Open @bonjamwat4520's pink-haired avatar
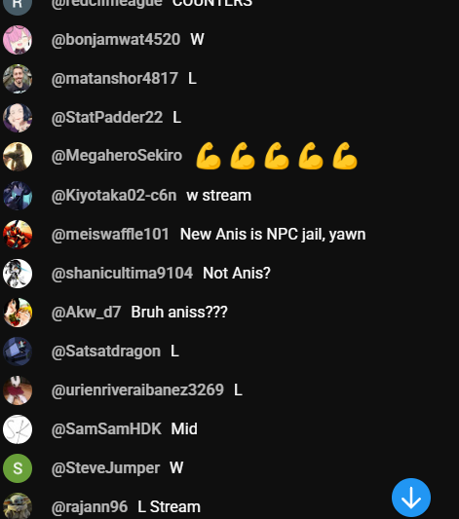The image size is (459, 519). [x=18, y=40]
